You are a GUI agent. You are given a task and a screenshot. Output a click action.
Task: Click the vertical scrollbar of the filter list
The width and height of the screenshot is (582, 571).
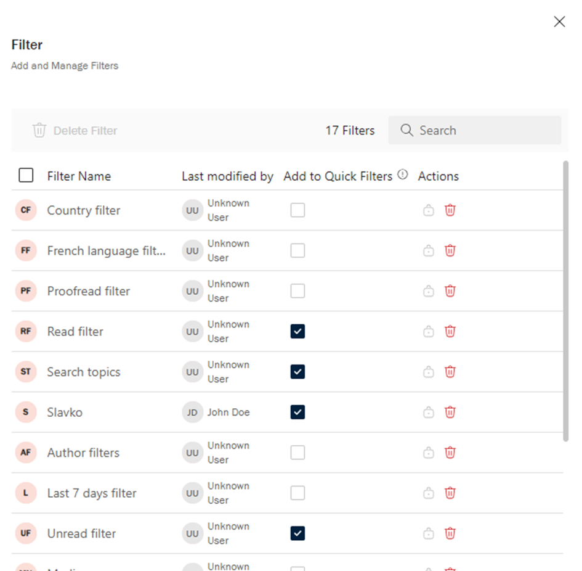[x=565, y=301]
